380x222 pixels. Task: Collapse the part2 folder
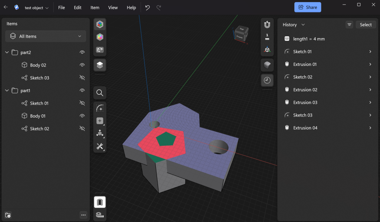[7, 53]
